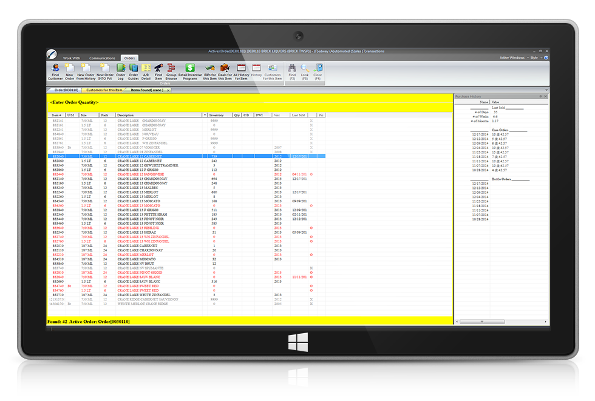595x401 pixels.
Task: Click the Find (F3) binoculars icon
Action: pos(292,71)
